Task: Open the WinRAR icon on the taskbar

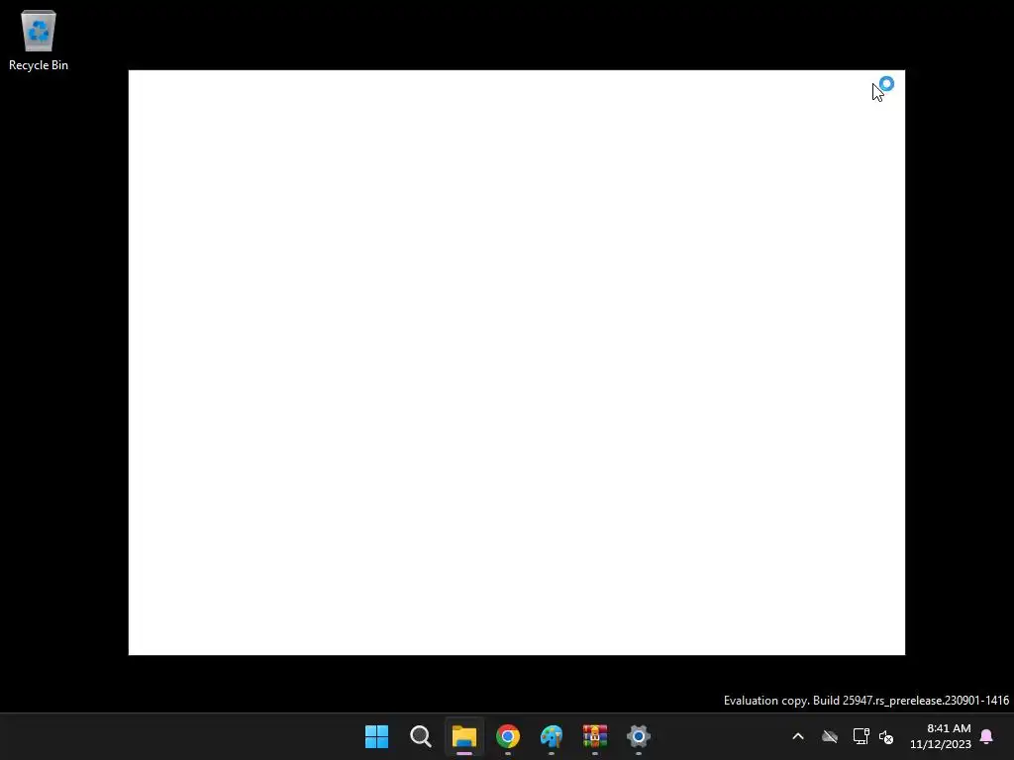Action: [x=595, y=736]
